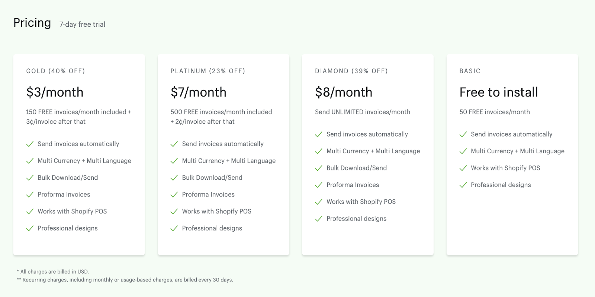Click the checkmark by Diamond's Professional designs
The width and height of the screenshot is (595, 297).
coord(319,219)
